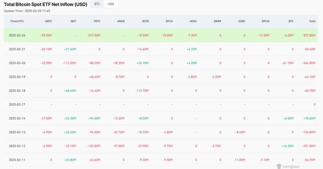
Task: Switch the unit toggle to BTC
Action: [x=97, y=4]
